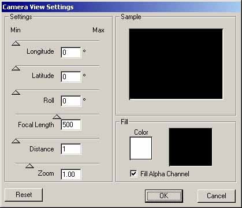
Task: Click the Latitude slider triangle handle
Action: tap(16, 68)
